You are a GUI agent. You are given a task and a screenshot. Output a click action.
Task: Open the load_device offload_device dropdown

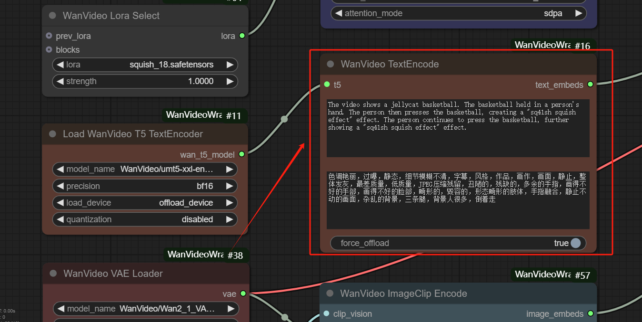pos(145,203)
